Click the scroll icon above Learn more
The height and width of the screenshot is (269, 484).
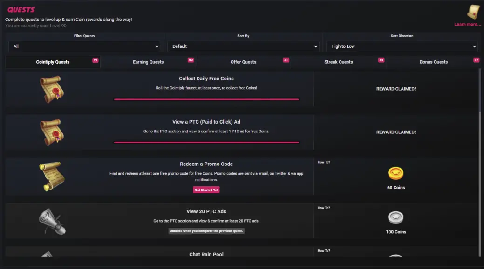473,12
